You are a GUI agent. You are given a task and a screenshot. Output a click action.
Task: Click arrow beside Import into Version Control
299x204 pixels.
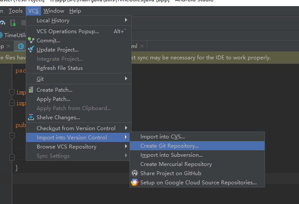coord(126,137)
